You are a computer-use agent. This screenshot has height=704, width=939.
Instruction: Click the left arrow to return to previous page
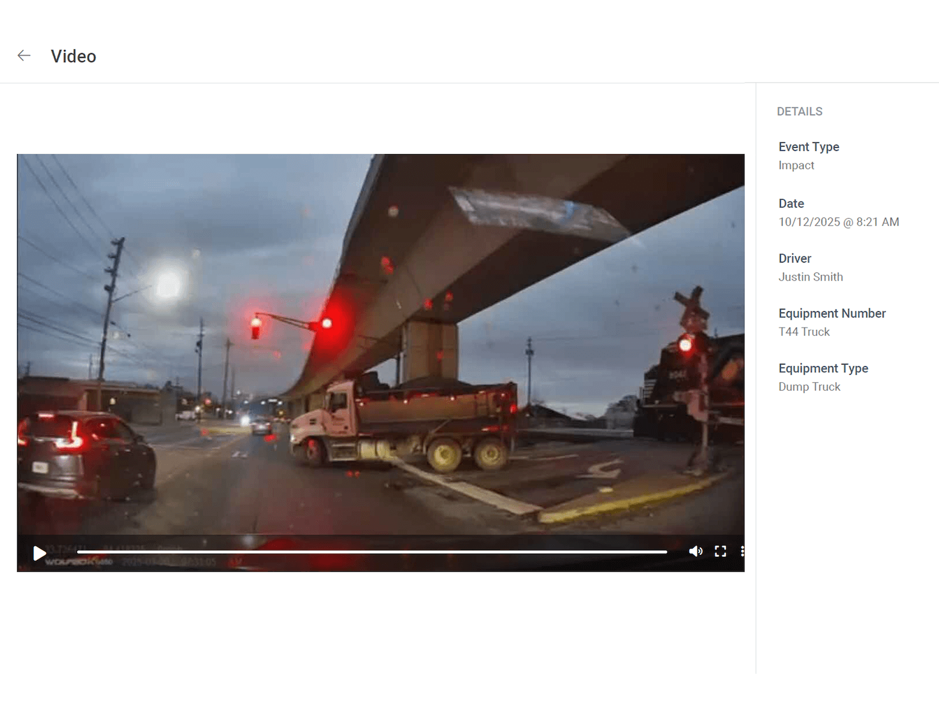[24, 55]
